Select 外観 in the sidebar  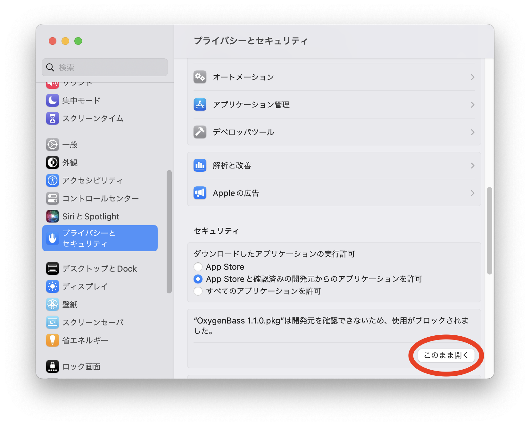pyautogui.click(x=100, y=162)
